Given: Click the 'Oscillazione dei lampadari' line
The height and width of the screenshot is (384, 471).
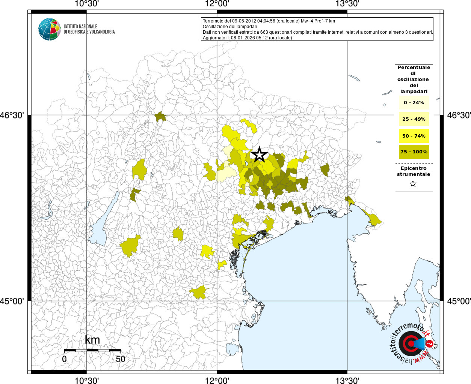Looking at the screenshot, I should (x=230, y=27).
